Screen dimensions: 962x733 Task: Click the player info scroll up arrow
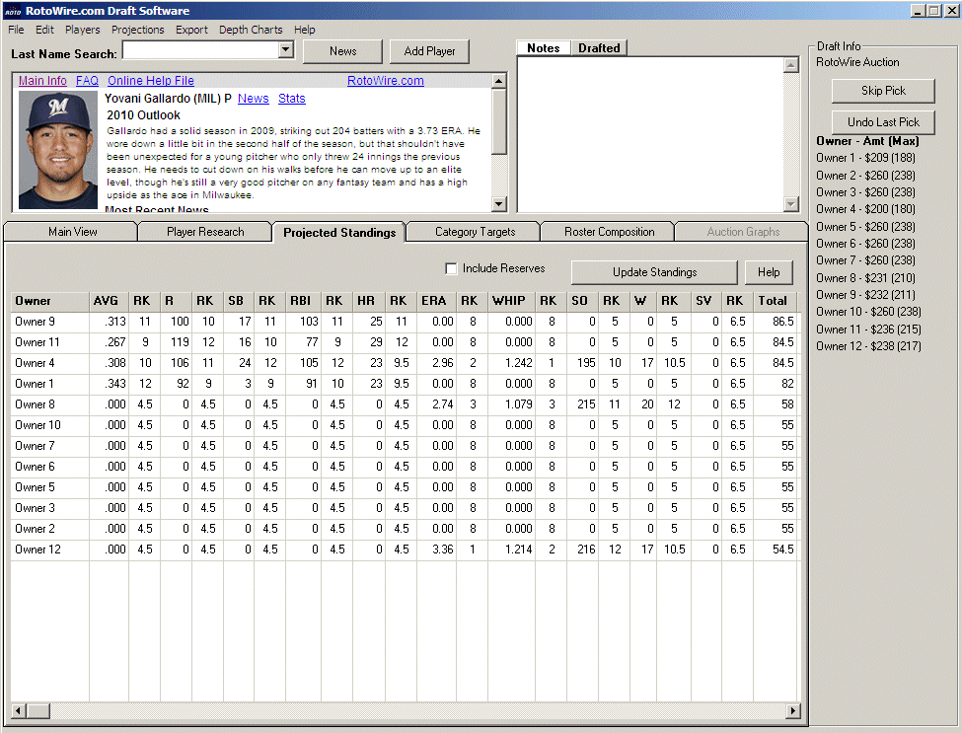[499, 81]
